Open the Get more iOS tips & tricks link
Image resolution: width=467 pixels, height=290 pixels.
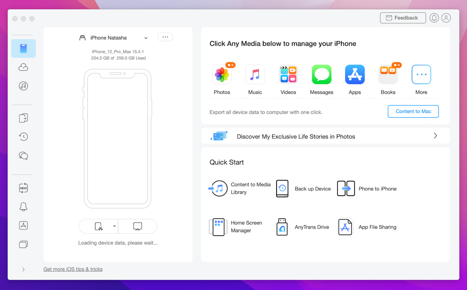73,269
